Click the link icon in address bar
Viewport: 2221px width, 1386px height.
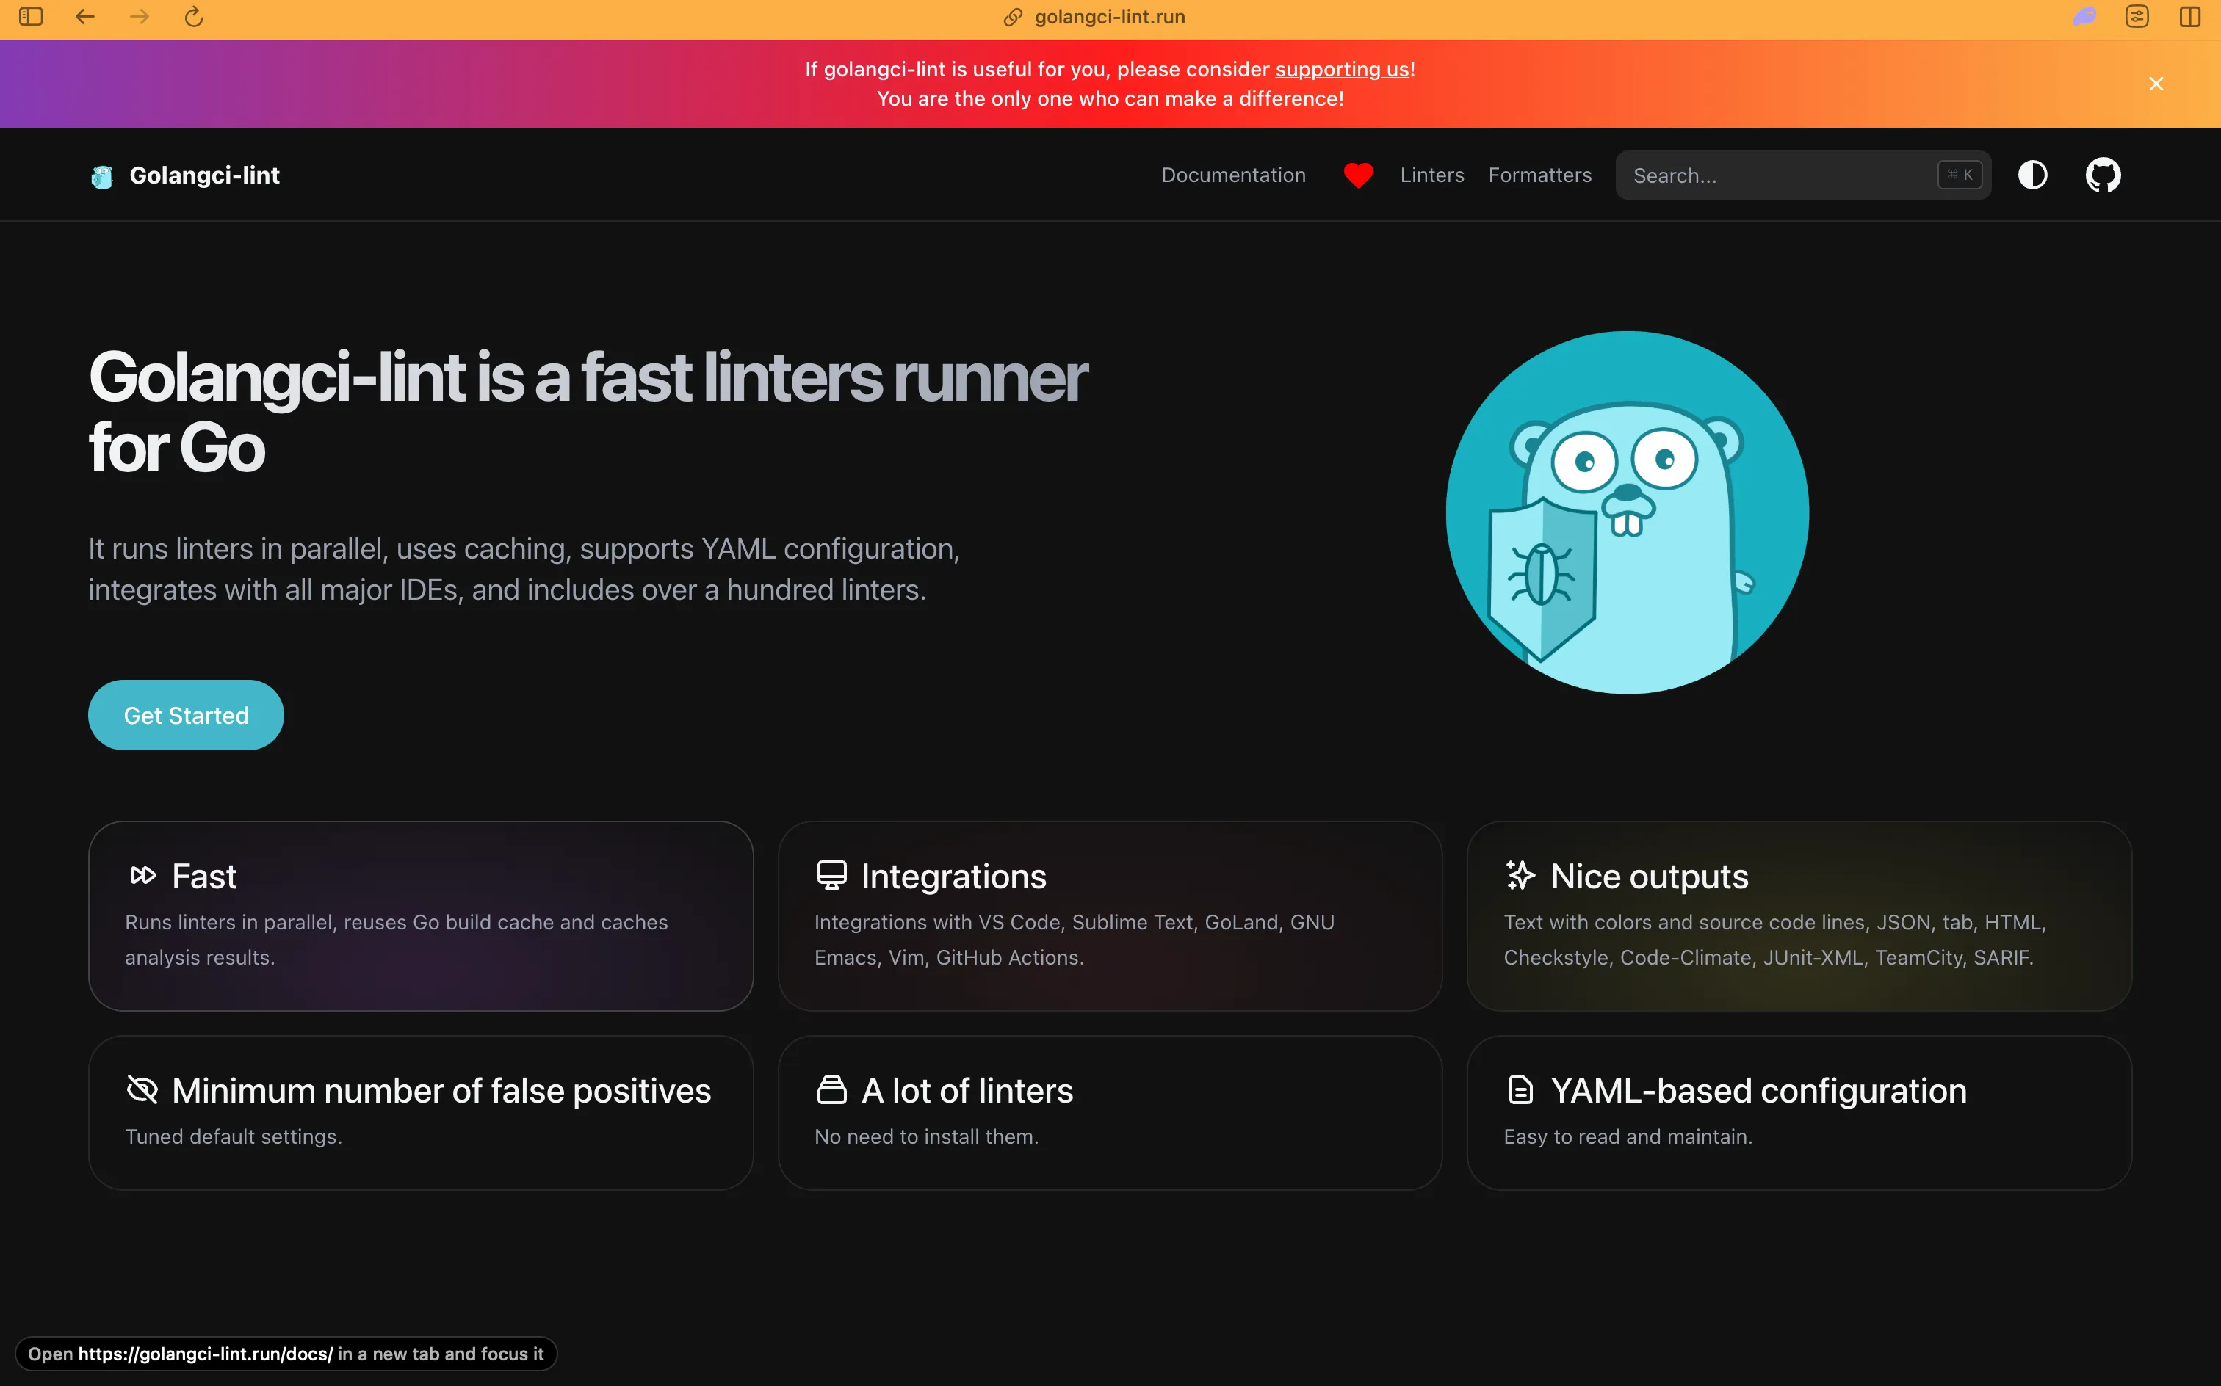pyautogui.click(x=1012, y=18)
